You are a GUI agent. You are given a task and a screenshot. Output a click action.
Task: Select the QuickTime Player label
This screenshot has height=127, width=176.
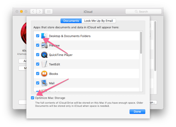(61, 55)
